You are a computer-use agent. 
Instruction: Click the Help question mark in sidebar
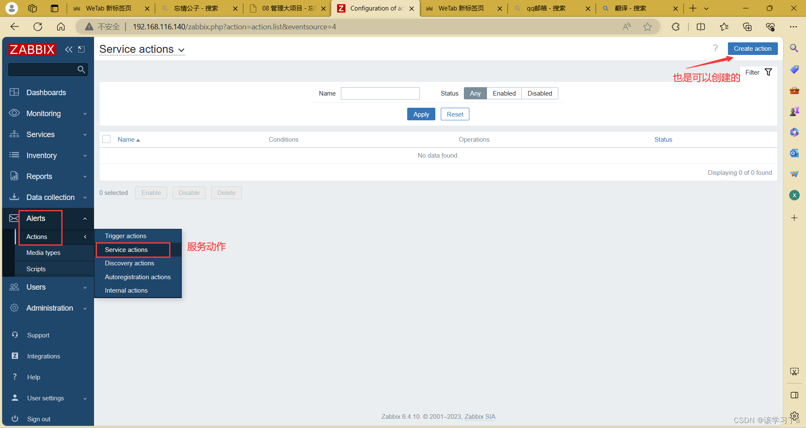[15, 377]
